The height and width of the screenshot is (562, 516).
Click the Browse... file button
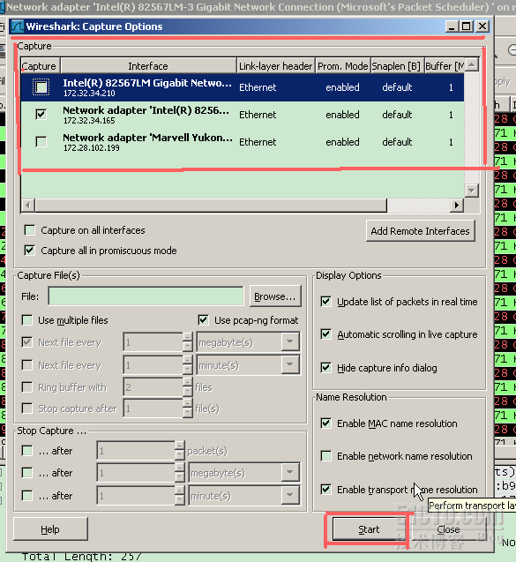(x=275, y=296)
